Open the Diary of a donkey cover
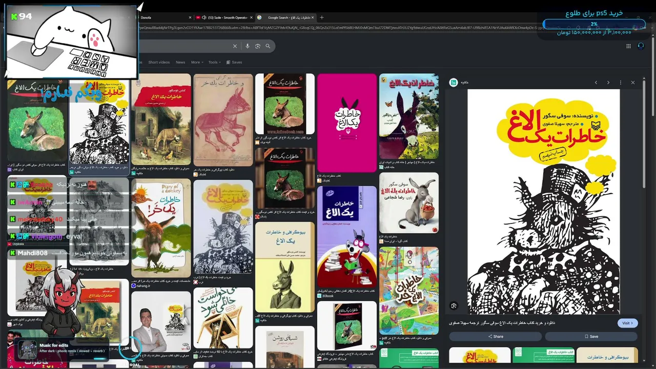 (x=161, y=228)
